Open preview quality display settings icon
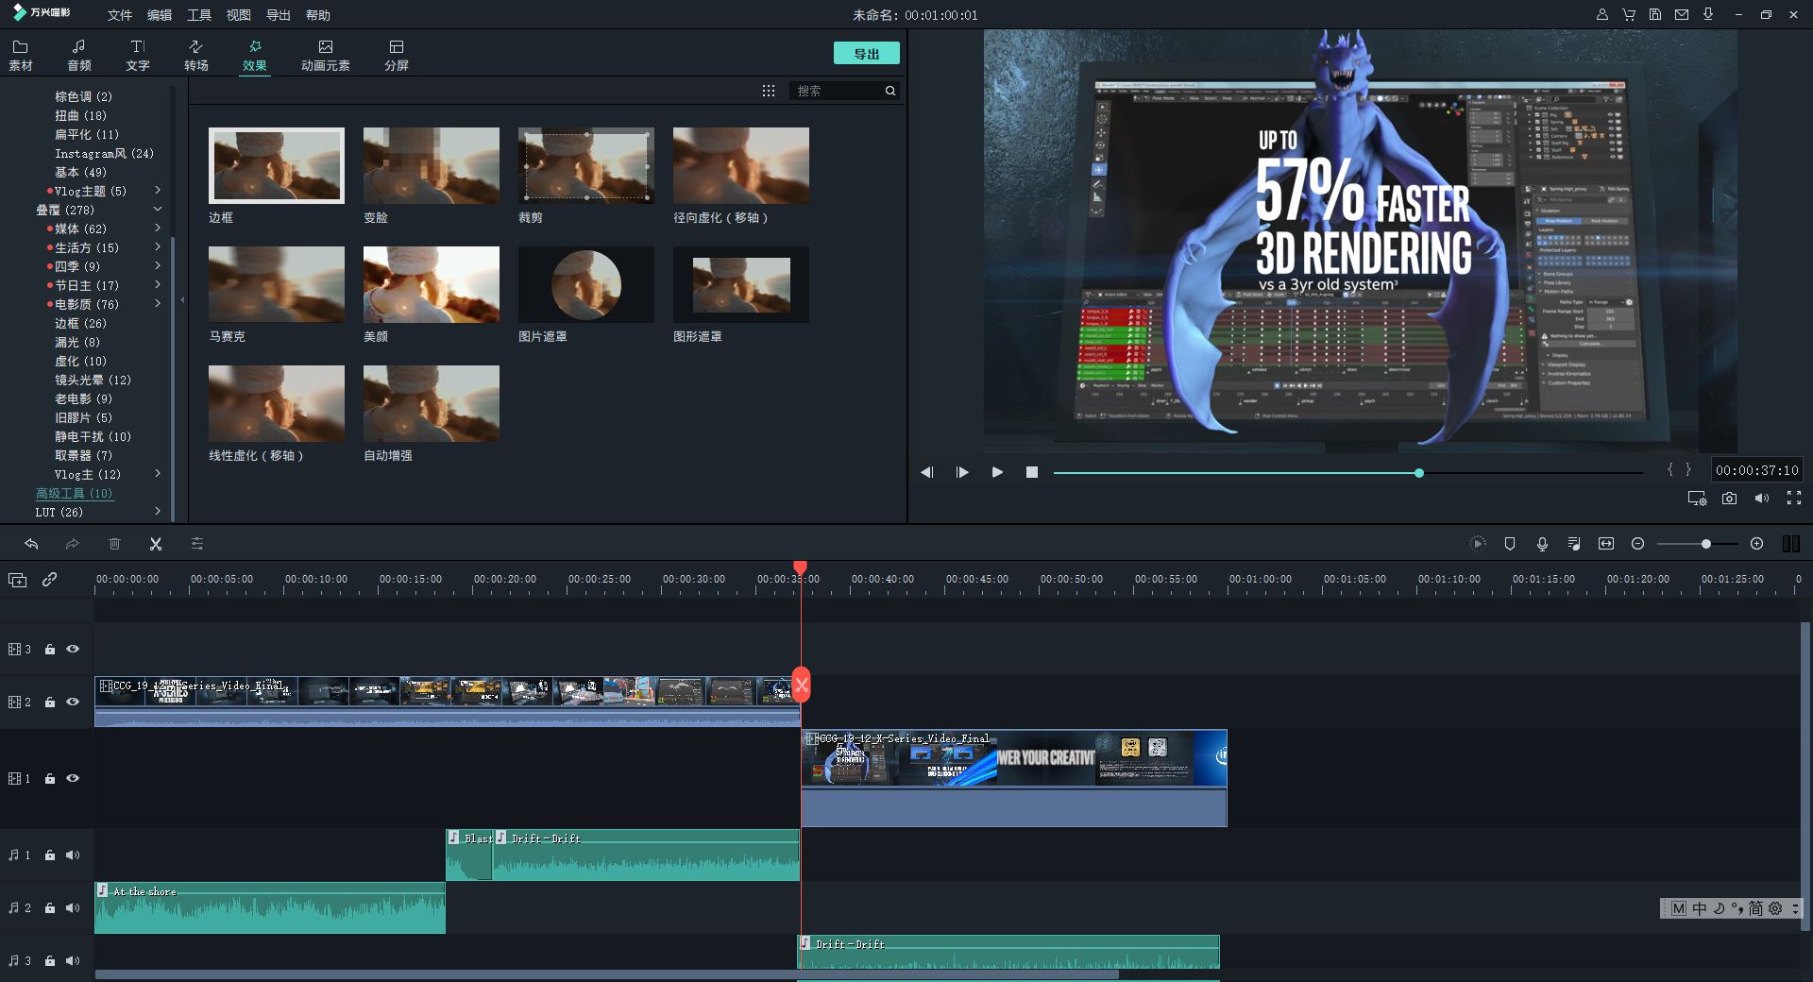This screenshot has height=982, width=1813. tap(1697, 499)
